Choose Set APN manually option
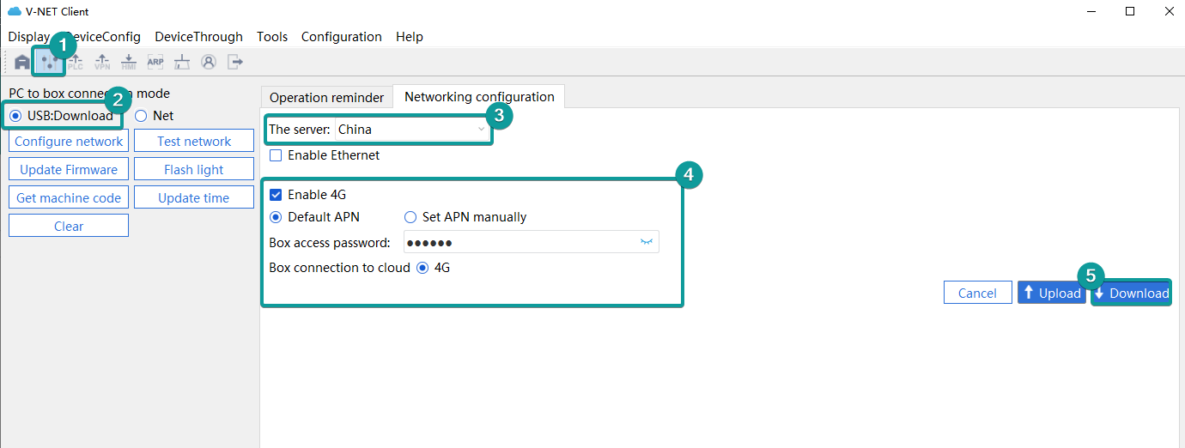Image resolution: width=1185 pixels, height=448 pixels. pyautogui.click(x=410, y=217)
